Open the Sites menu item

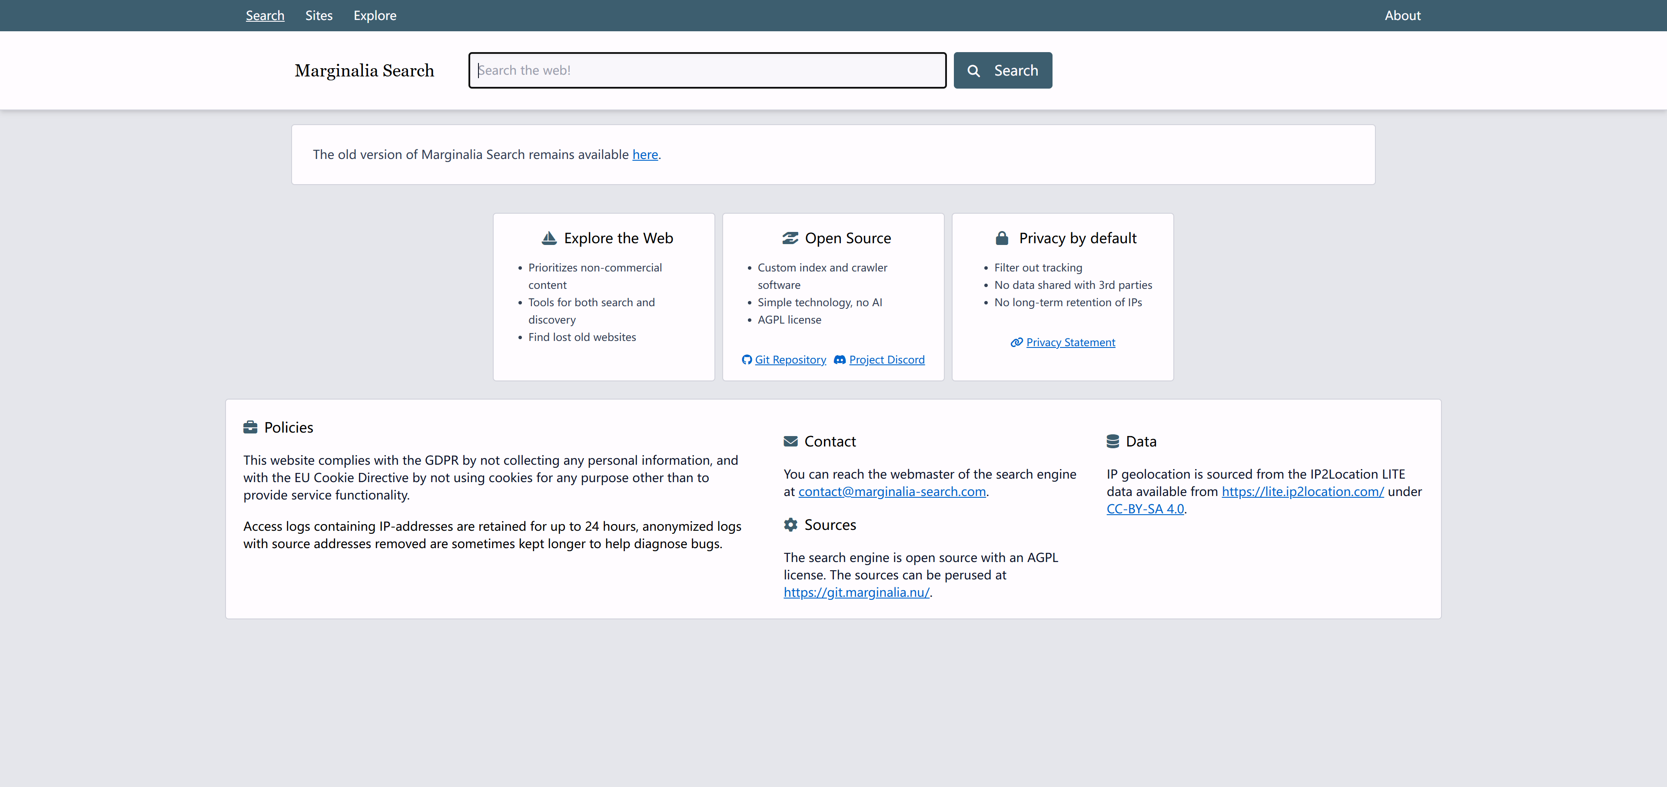[319, 16]
